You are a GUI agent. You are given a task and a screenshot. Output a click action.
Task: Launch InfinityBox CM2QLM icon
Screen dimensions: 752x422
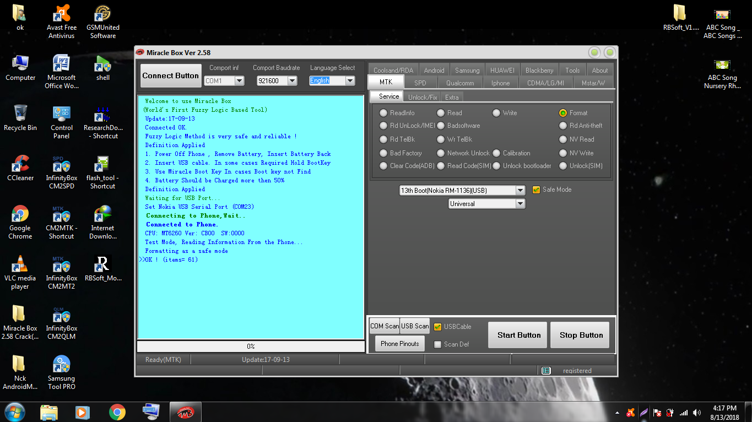point(61,323)
